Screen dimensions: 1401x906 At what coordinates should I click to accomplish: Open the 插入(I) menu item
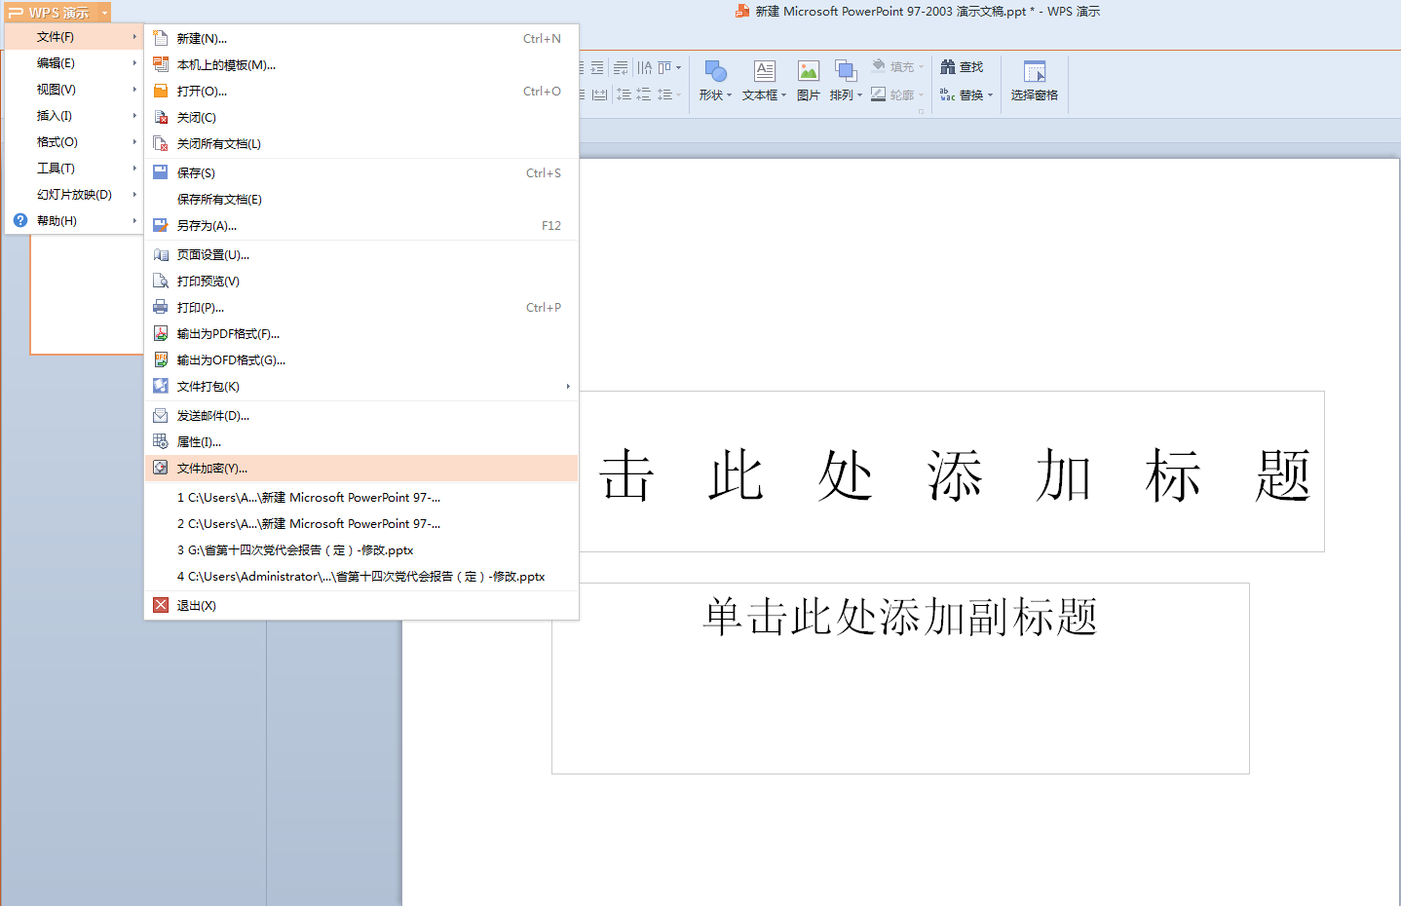click(74, 115)
